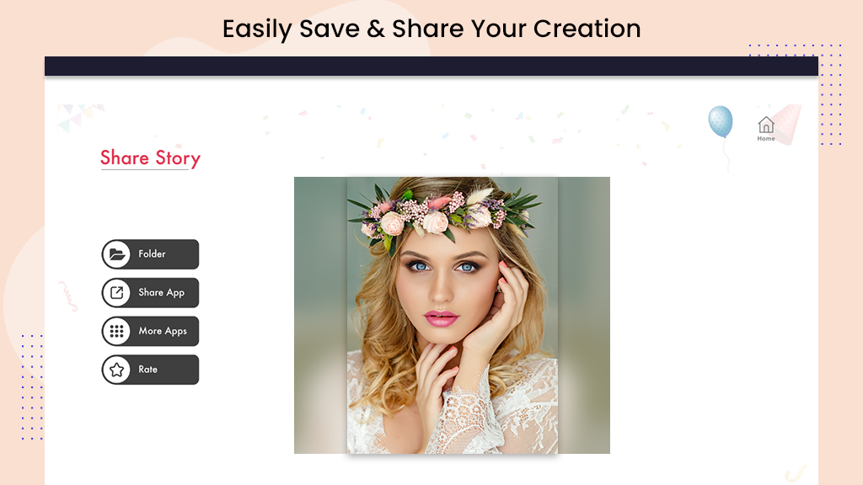Viewport: 863px width, 485px height.
Task: Click the Easily Save & Share headline
Action: (431, 29)
